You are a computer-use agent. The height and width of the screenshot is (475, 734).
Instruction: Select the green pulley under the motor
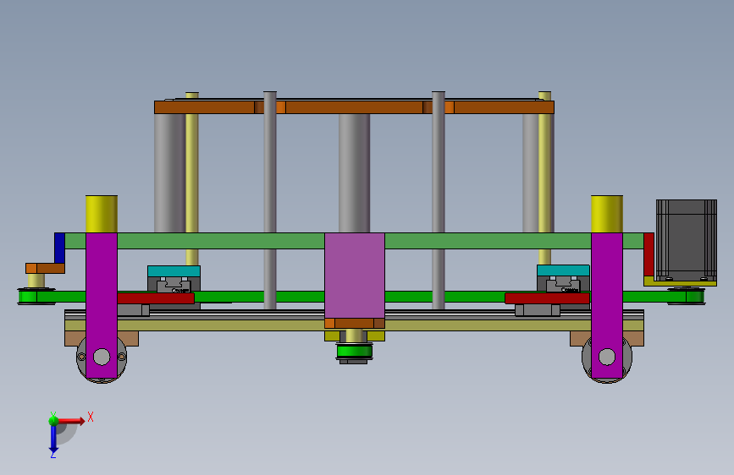pos(695,297)
